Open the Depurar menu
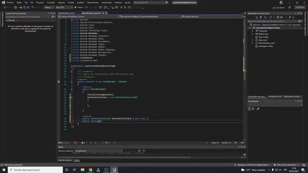 [61, 2]
